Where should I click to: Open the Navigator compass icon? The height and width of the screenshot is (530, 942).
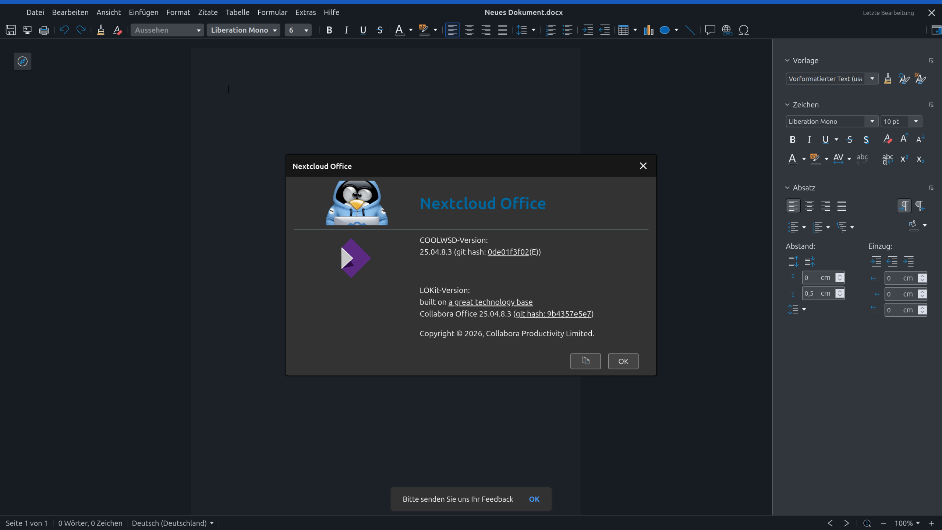[x=22, y=62]
